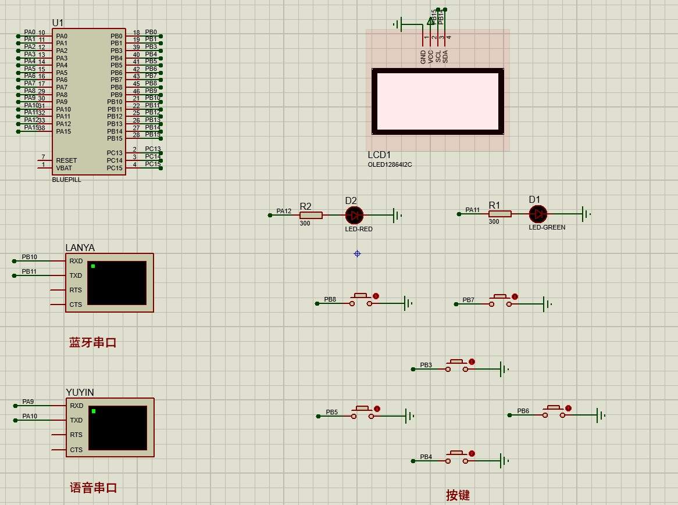Screen dimensions: 678x505
Task: Click the LANYA virtual terminal black screen
Action: pos(117,283)
